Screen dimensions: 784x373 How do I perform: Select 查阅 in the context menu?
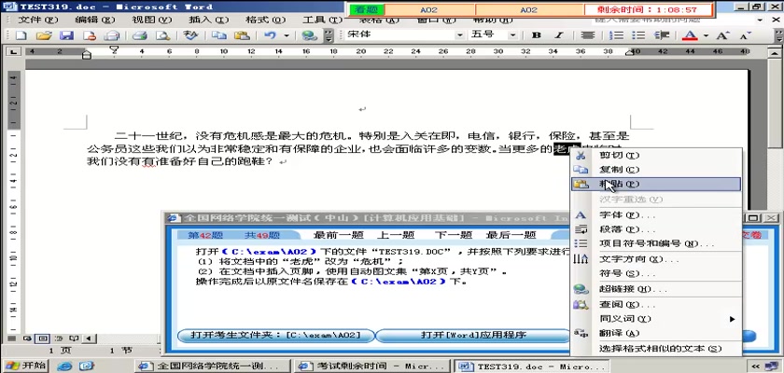coord(655,305)
